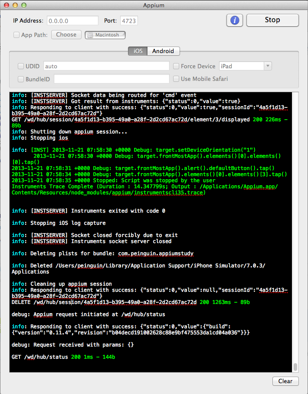The width and height of the screenshot is (308, 394).
Task: Click 'Instruments exited with code 0' line
Action: [88, 211]
